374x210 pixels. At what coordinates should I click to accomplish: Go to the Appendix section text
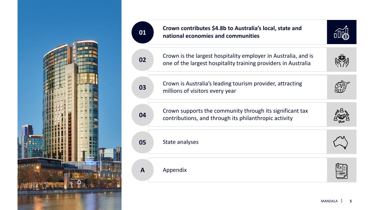[x=175, y=170]
